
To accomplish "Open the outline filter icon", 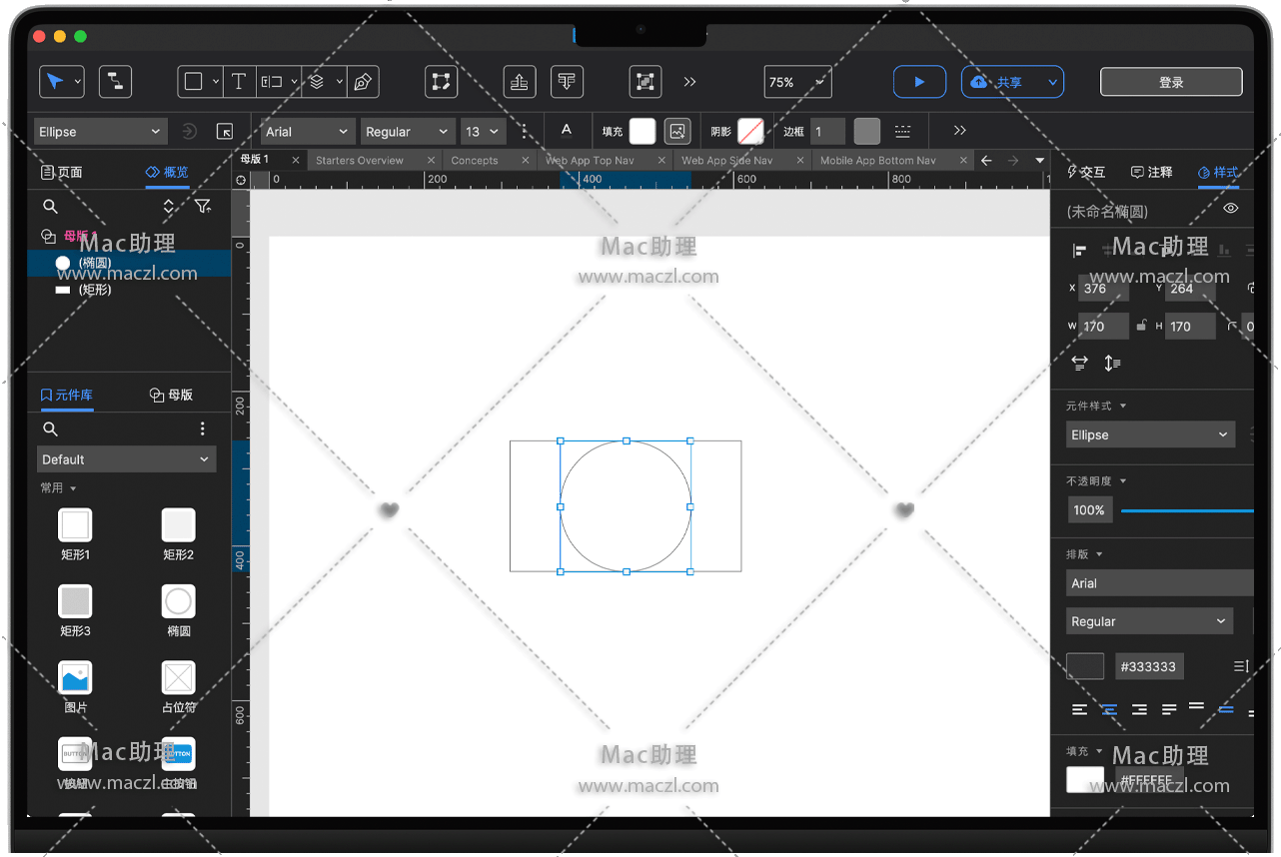I will (203, 206).
